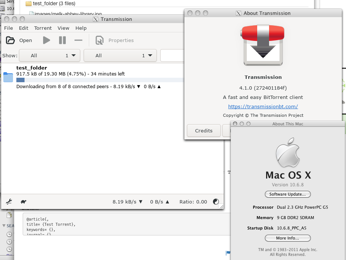This screenshot has width=346, height=260.
Task: Toggle turtle alternative speed limits
Action: tap(23, 202)
